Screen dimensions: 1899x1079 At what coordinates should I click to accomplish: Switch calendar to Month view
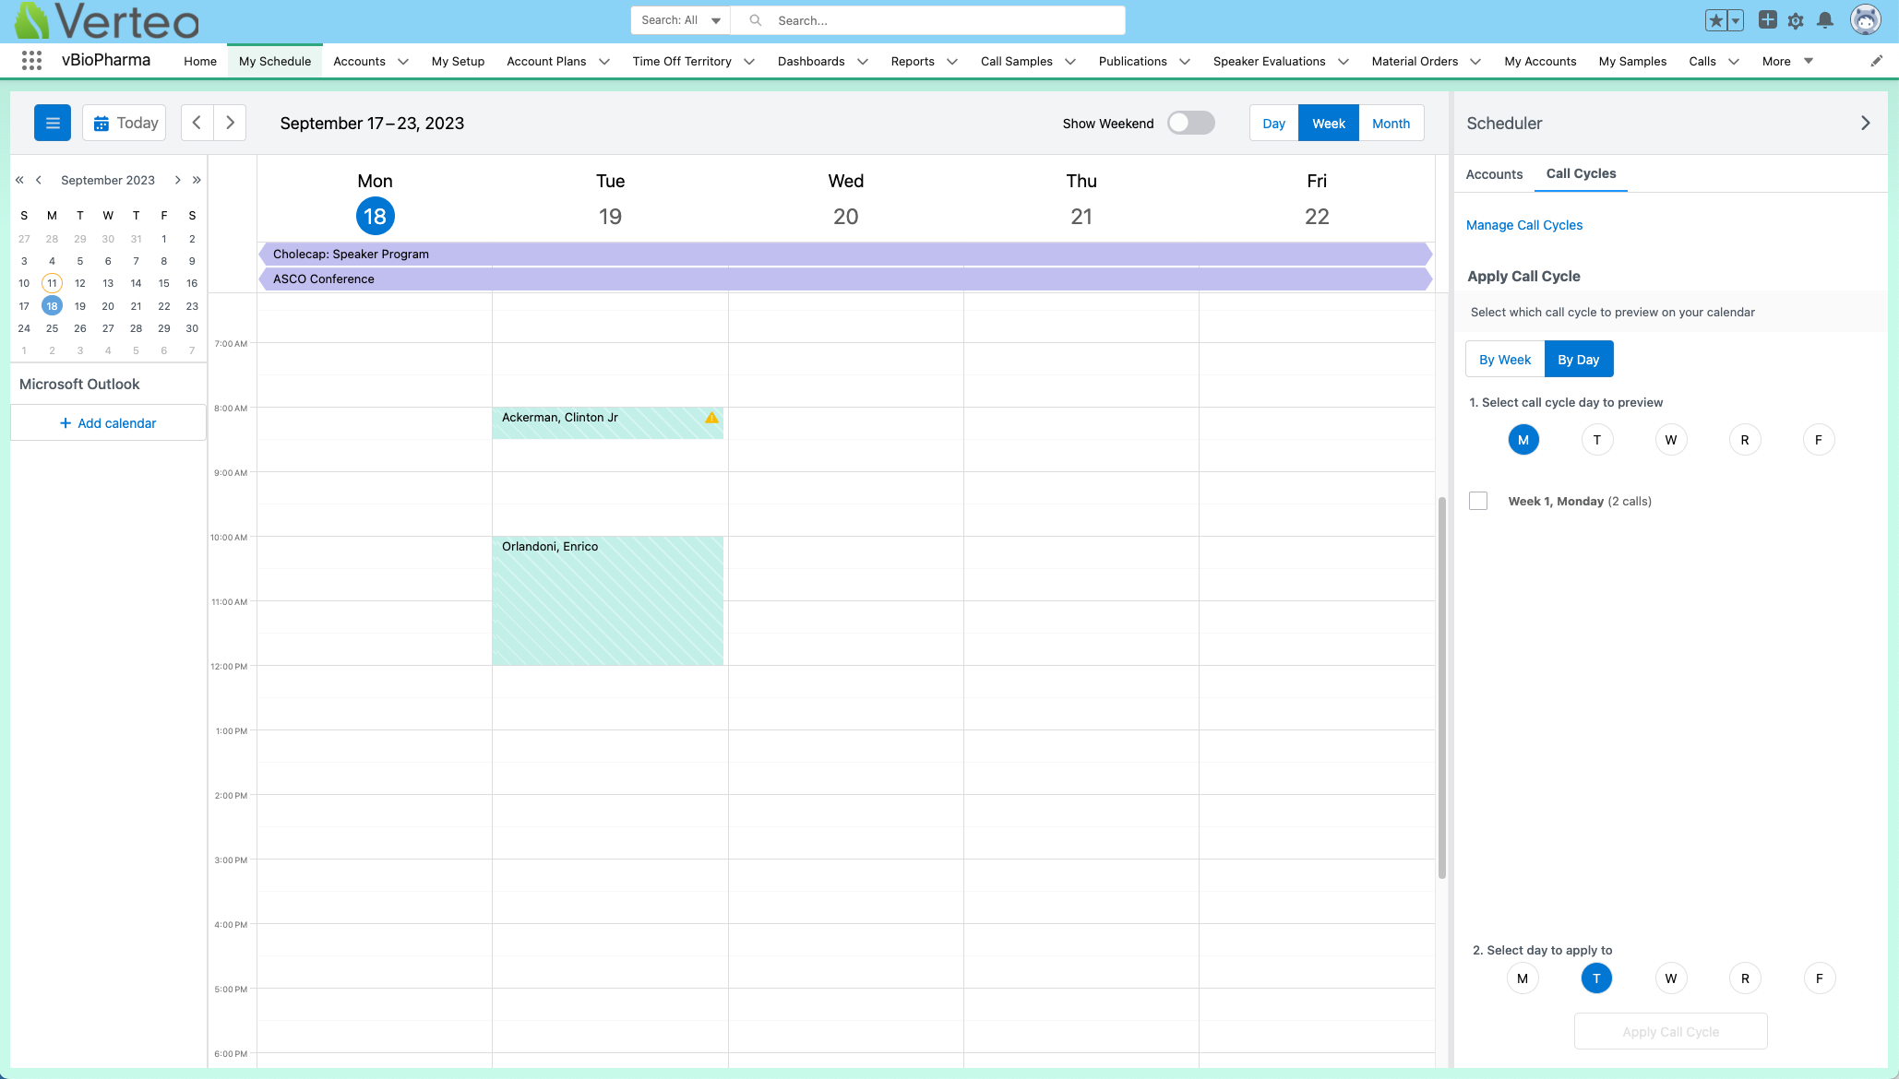pos(1391,124)
